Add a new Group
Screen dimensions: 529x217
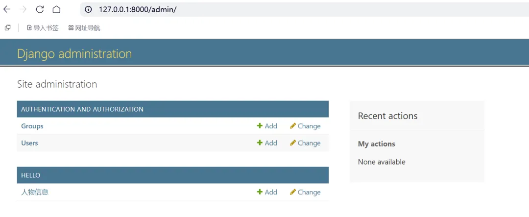tap(267, 126)
